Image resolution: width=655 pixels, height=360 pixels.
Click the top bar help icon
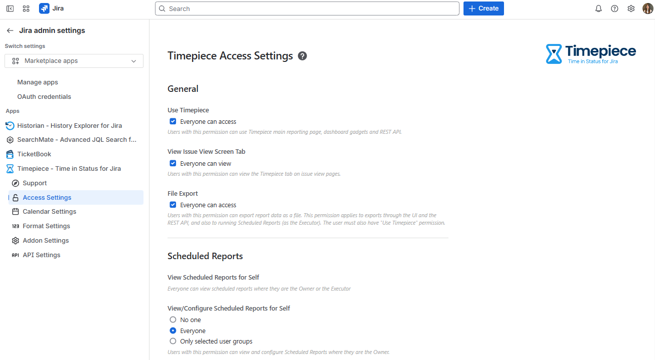coord(614,8)
